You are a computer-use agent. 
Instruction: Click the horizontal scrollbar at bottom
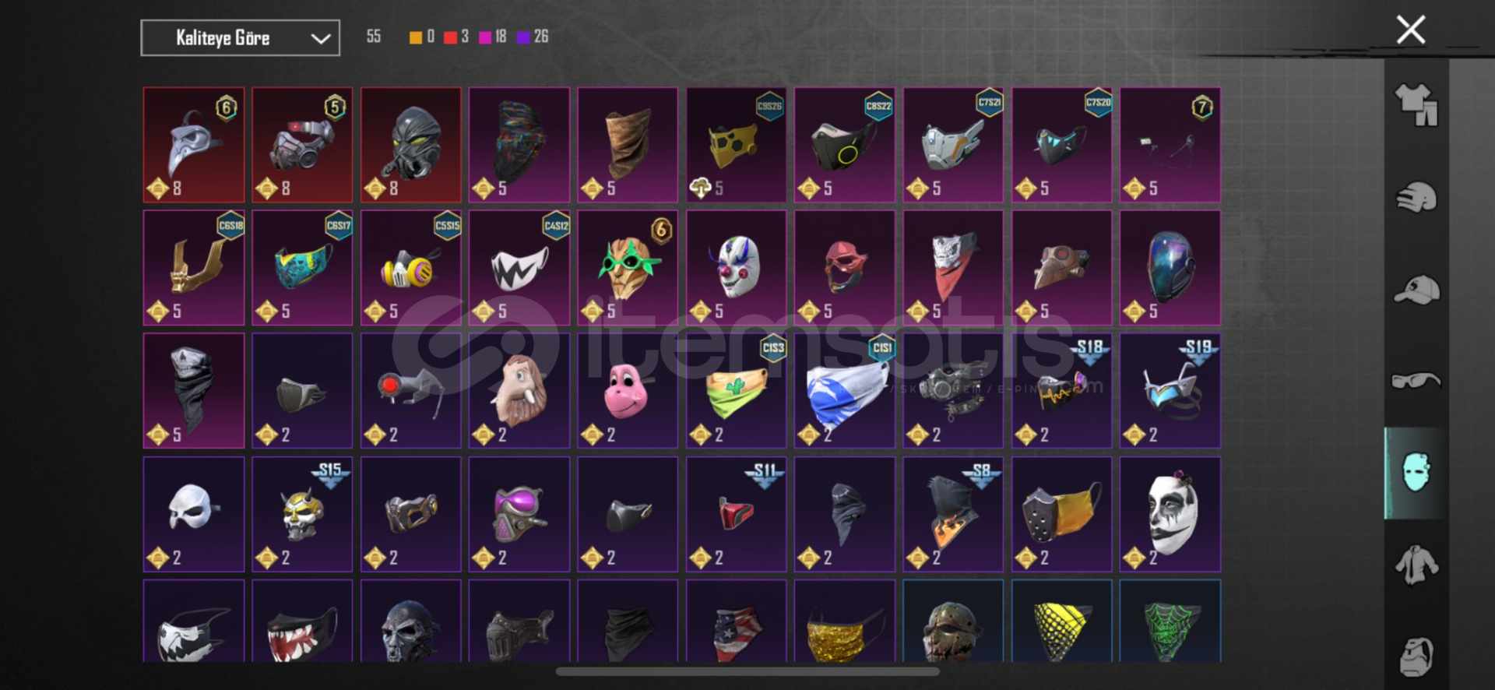[747, 671]
